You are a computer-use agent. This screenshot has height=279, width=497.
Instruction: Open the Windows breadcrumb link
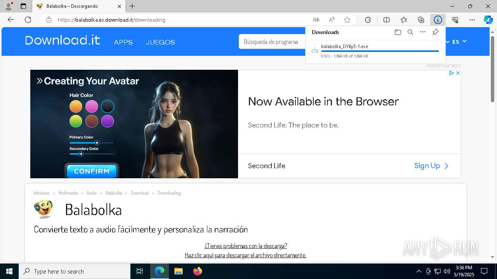[42, 193]
